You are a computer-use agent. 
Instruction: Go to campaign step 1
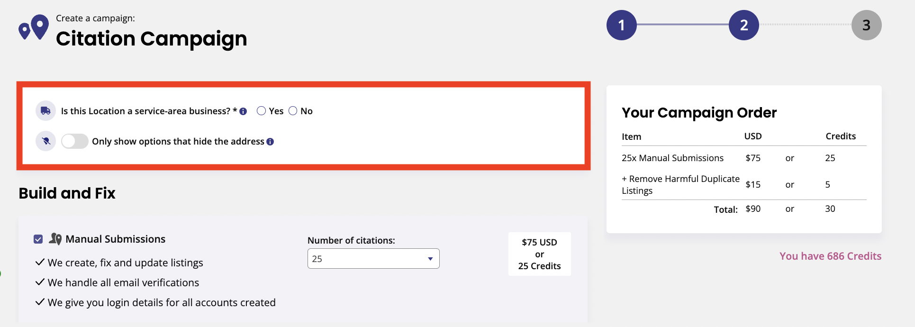(622, 25)
